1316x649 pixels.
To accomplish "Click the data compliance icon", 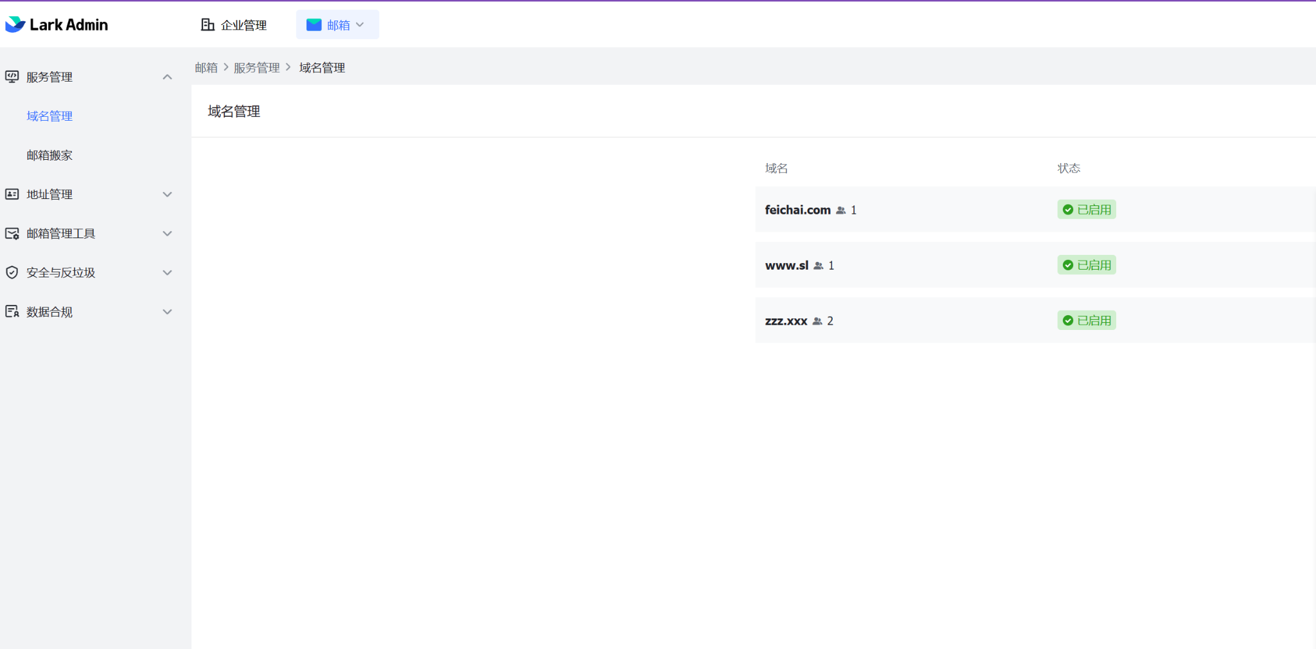I will coord(12,312).
